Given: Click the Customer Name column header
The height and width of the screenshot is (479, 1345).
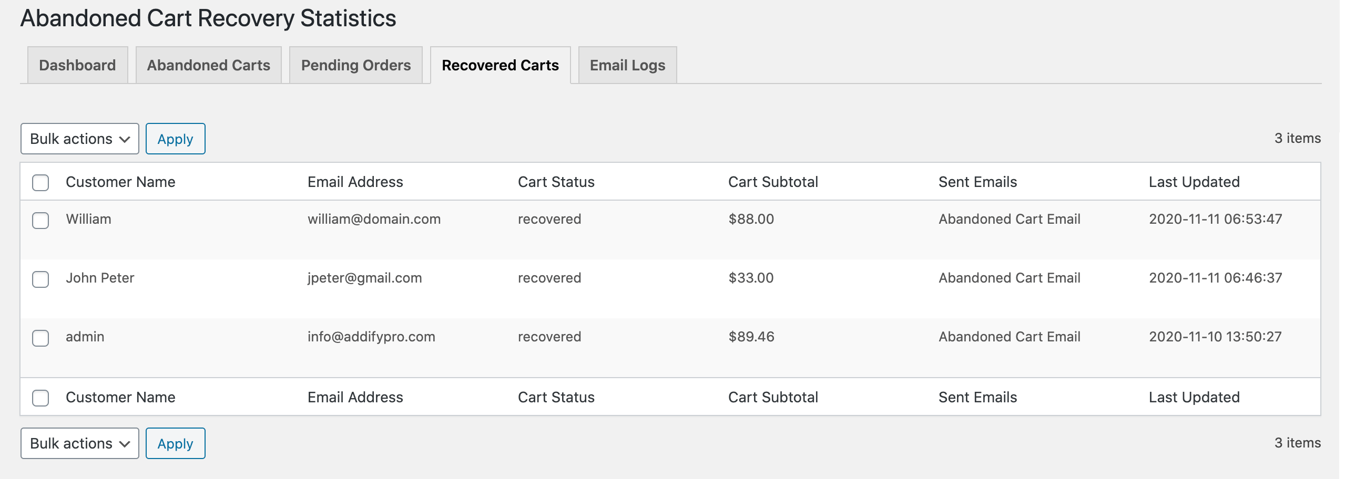Looking at the screenshot, I should [x=121, y=182].
